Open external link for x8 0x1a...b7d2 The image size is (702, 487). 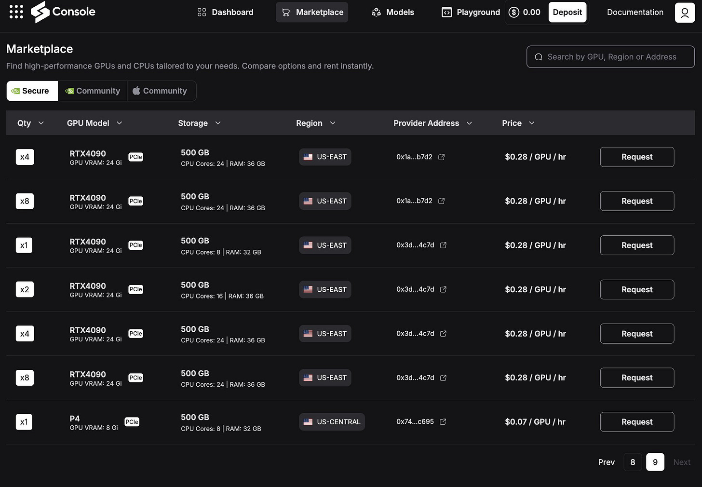(x=441, y=201)
